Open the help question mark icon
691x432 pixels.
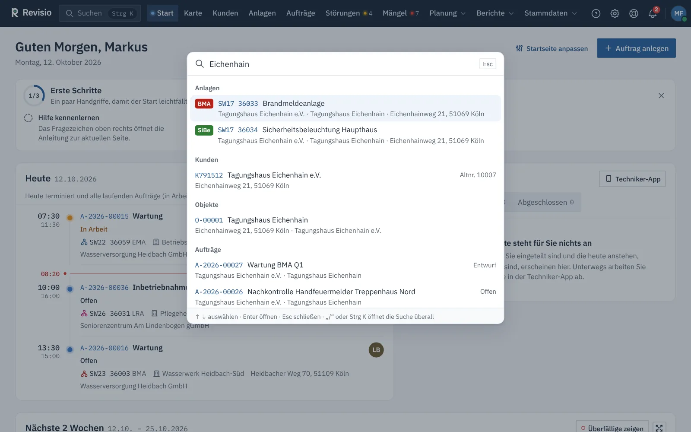point(596,13)
